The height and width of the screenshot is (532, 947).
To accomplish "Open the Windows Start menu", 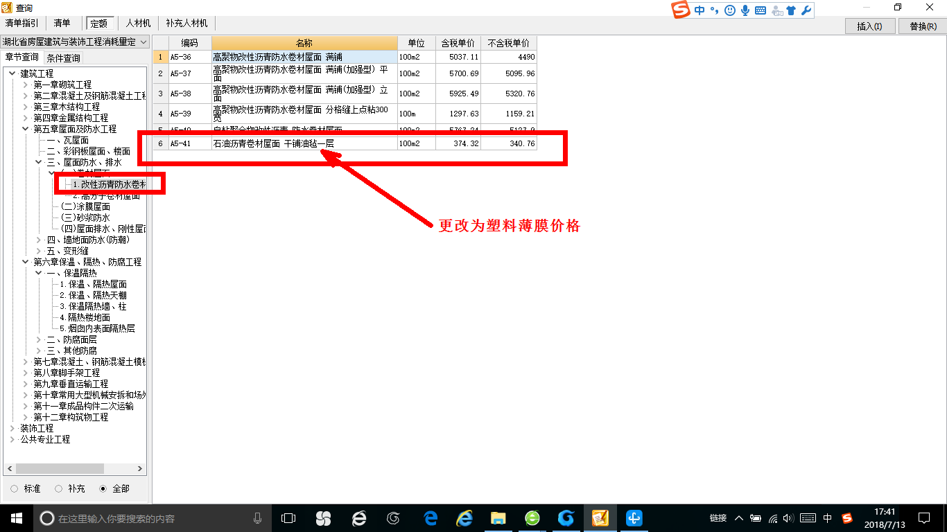I will coord(17,518).
